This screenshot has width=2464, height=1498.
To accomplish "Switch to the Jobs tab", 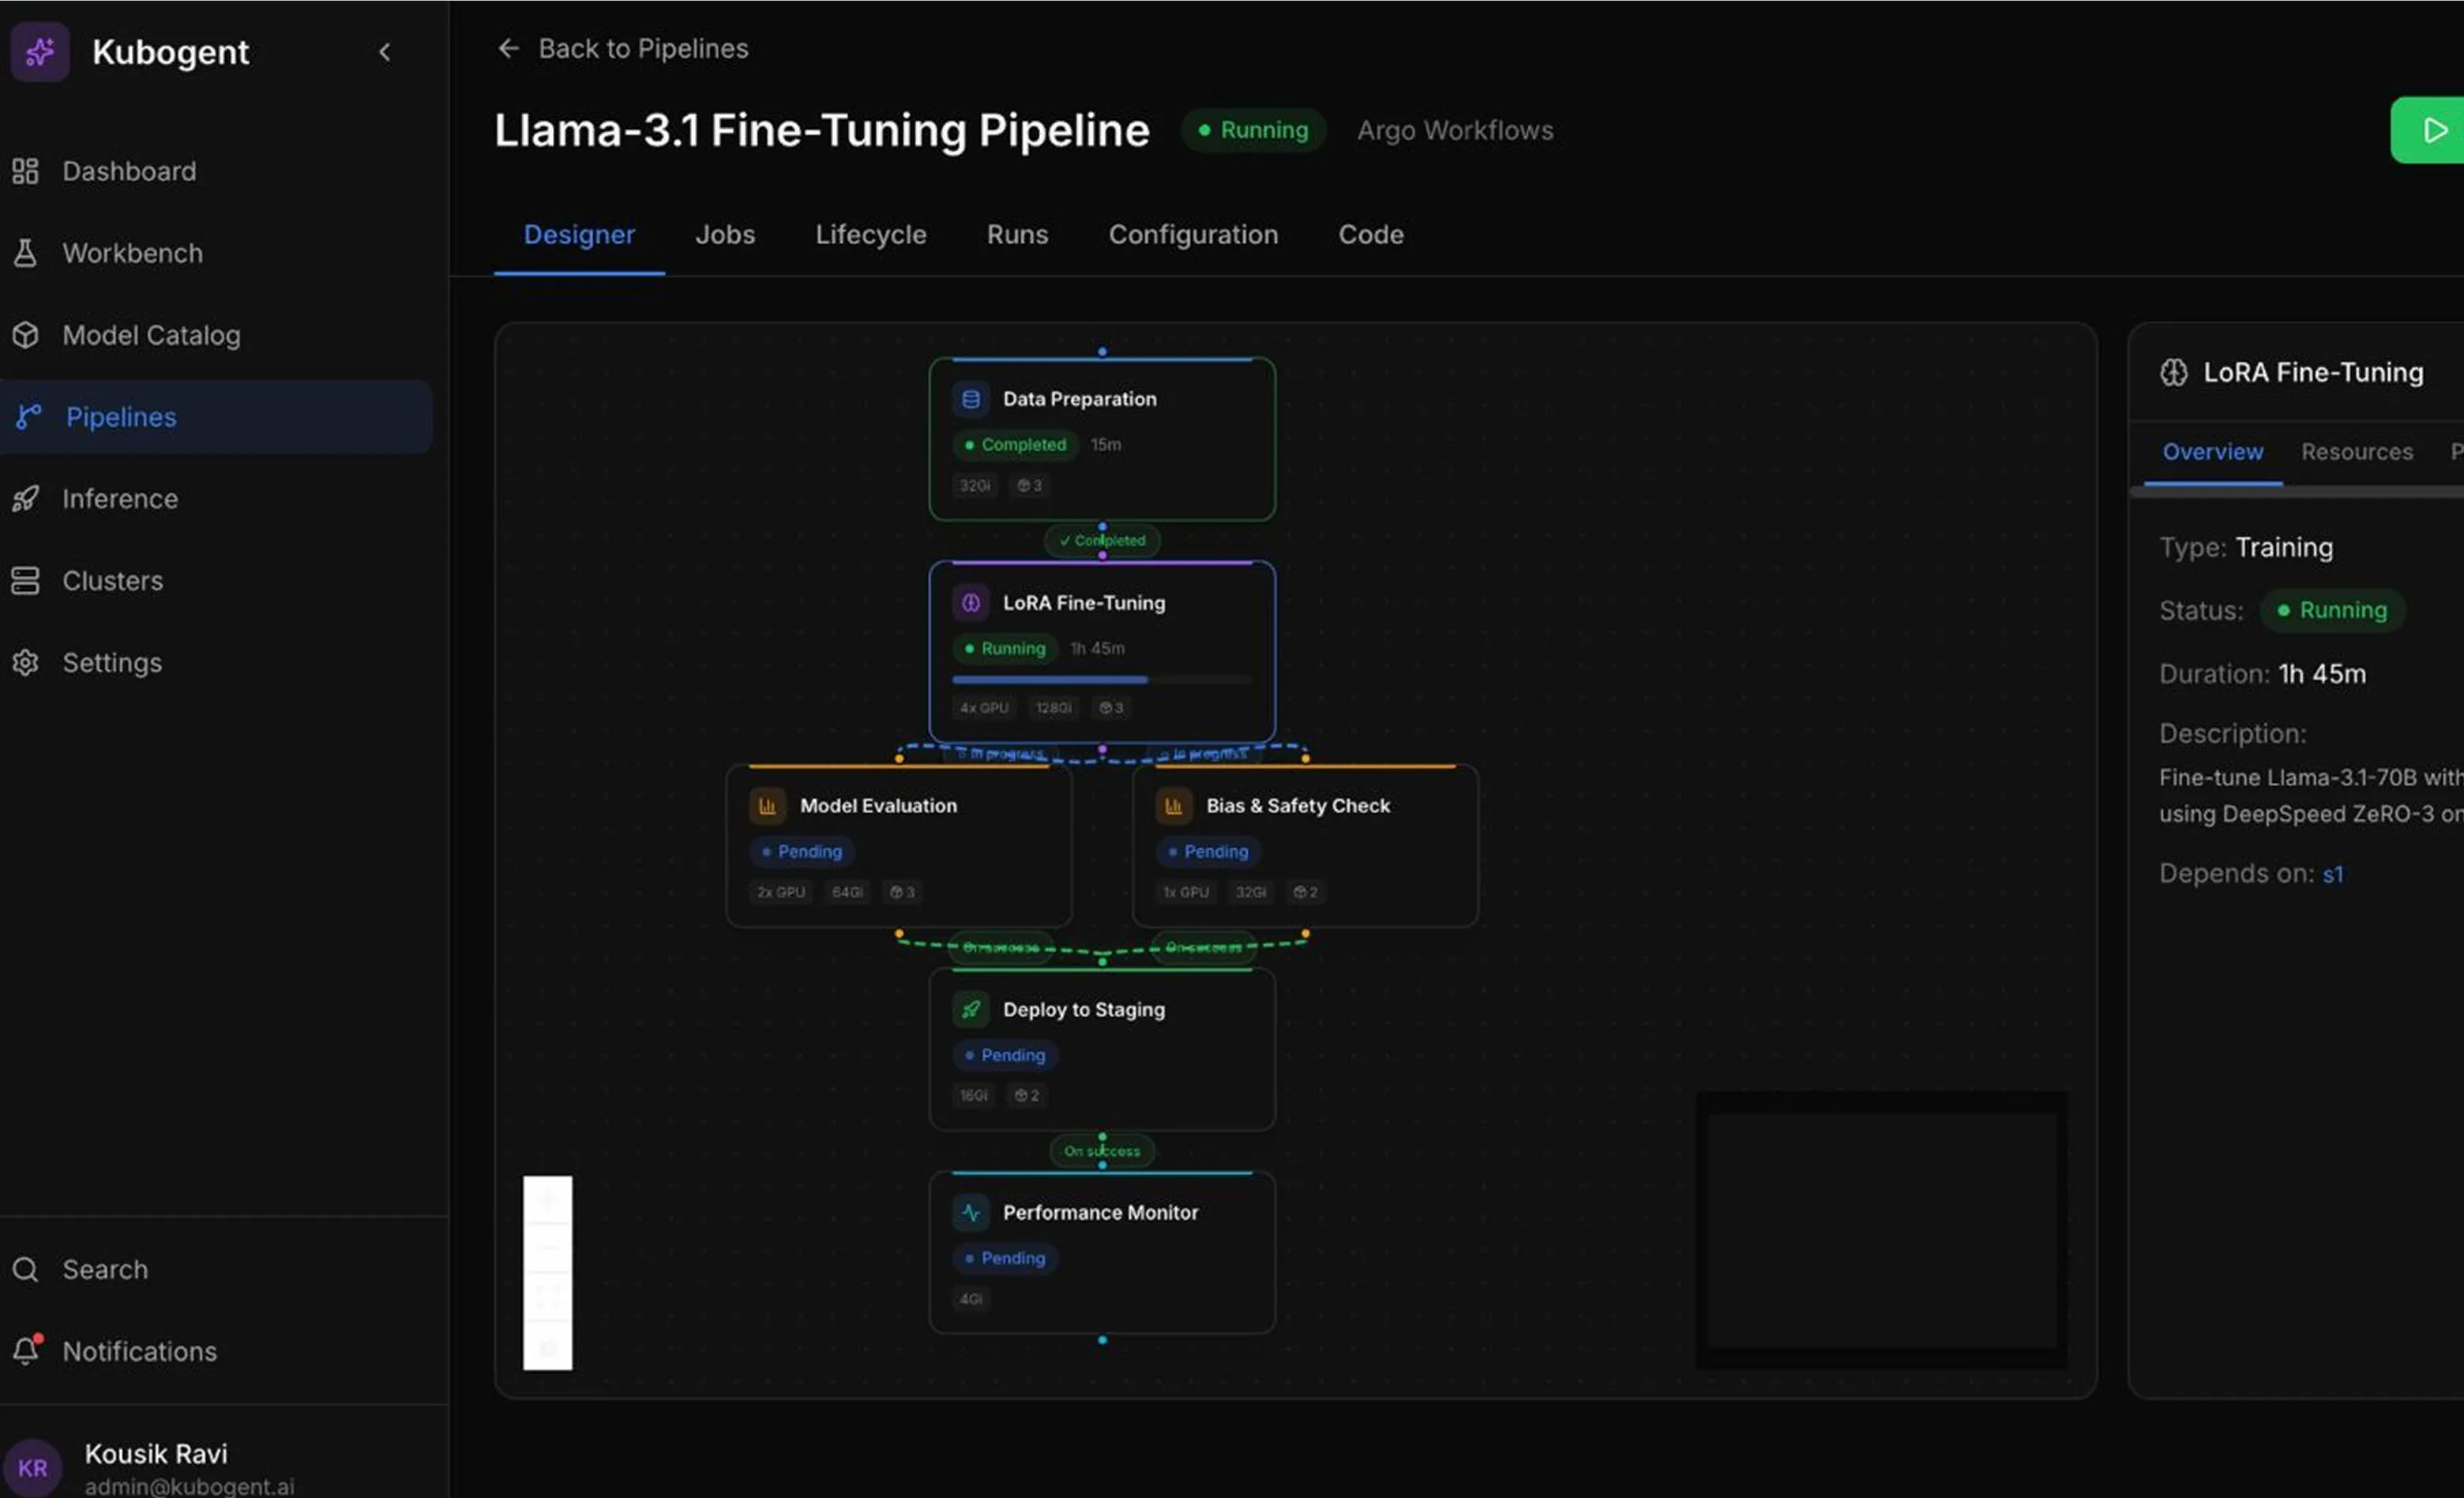I will pyautogui.click(x=725, y=234).
